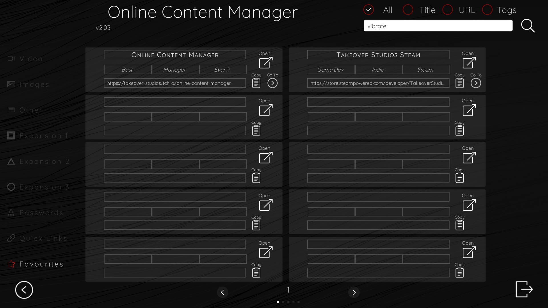Open the Quick Links section

coord(43,238)
